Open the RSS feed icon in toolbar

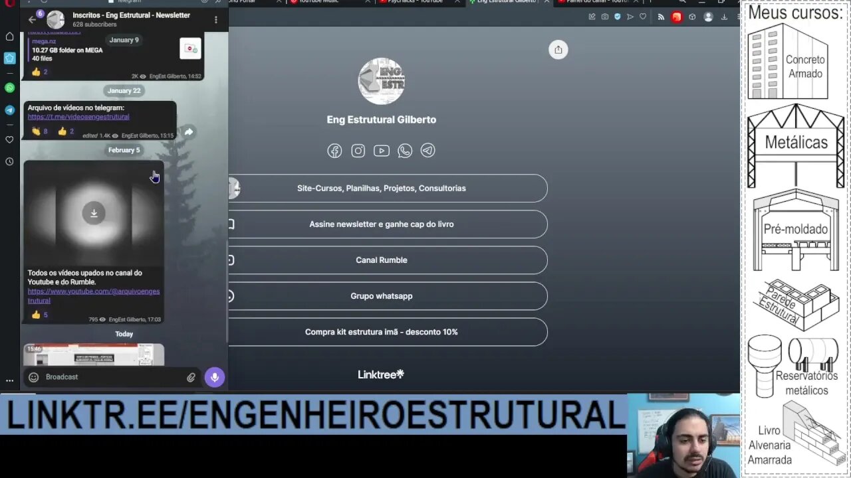[x=661, y=17]
